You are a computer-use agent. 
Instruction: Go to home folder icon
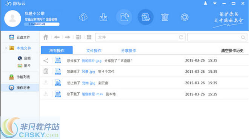coord(46,37)
